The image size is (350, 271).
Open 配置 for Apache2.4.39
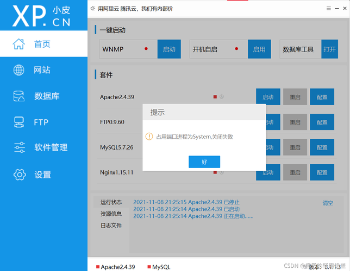coord(322,96)
